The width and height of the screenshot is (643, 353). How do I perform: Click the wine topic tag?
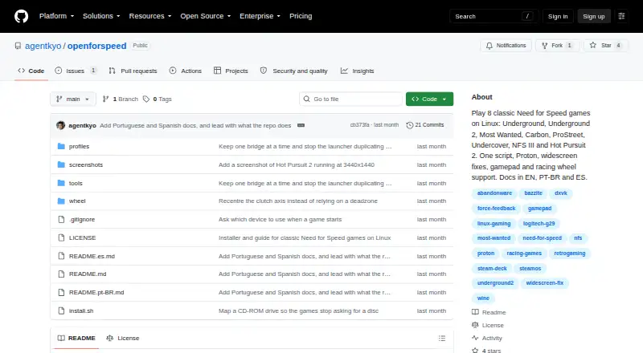pos(483,298)
